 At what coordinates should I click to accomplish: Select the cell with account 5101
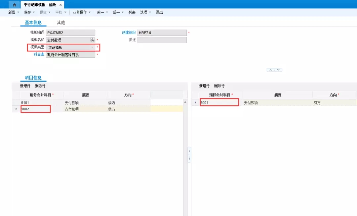coord(42,103)
